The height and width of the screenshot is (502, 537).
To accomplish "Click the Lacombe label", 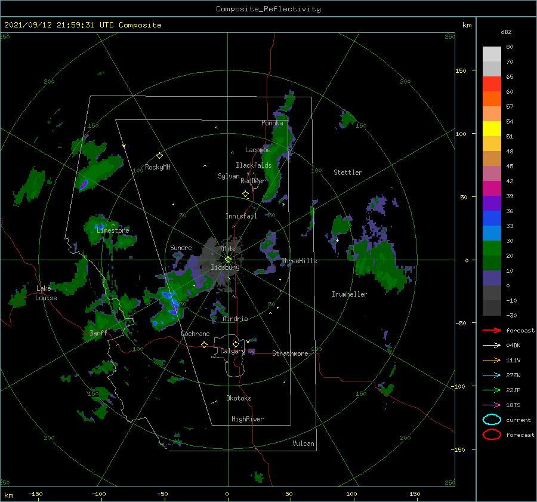I will [x=258, y=150].
